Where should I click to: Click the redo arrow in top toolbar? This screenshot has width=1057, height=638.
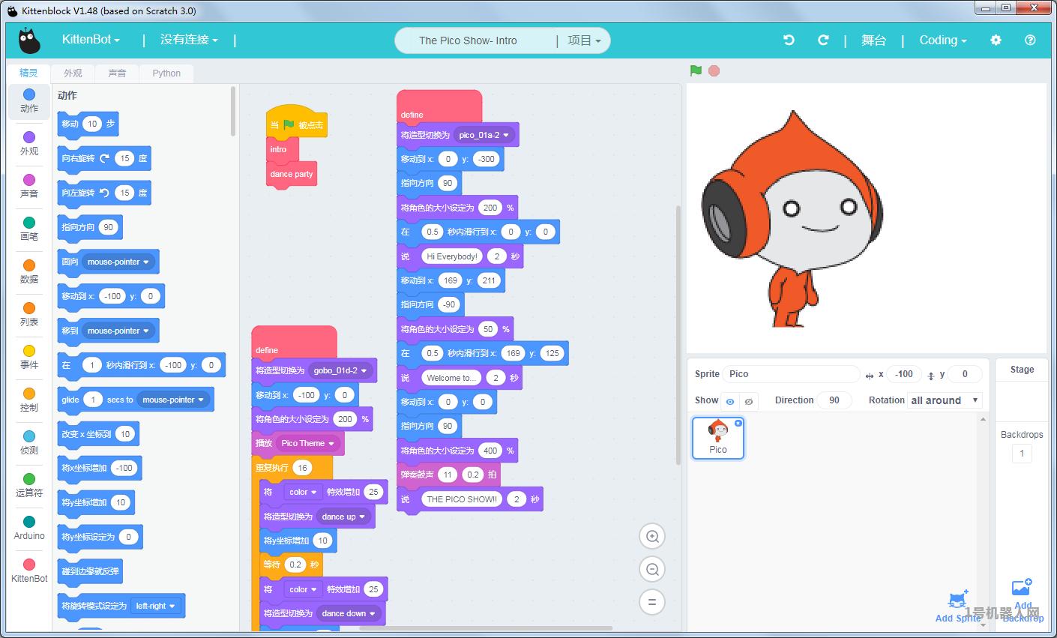click(x=823, y=40)
